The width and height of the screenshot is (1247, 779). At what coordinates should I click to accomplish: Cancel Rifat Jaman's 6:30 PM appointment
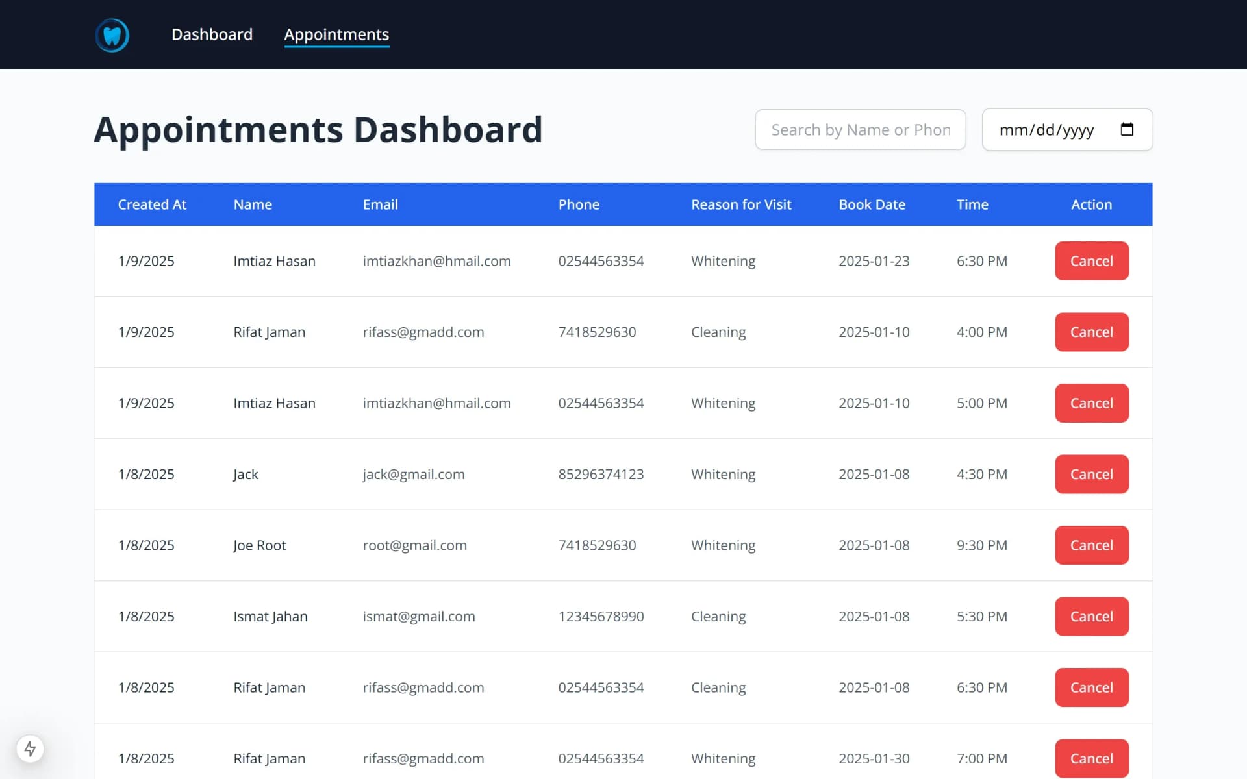pos(1091,687)
